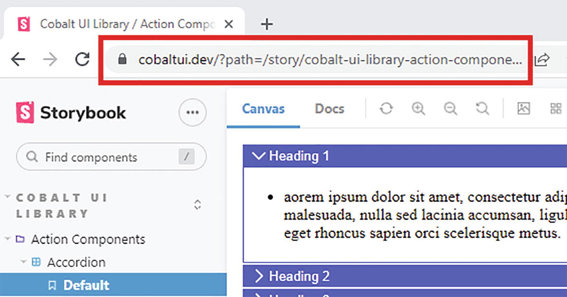The width and height of the screenshot is (567, 297).
Task: Zoom in on the canvas
Action: (418, 109)
